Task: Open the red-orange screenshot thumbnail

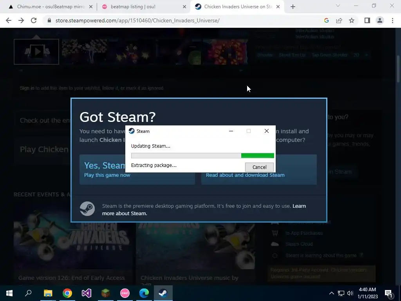Action: click(225, 52)
